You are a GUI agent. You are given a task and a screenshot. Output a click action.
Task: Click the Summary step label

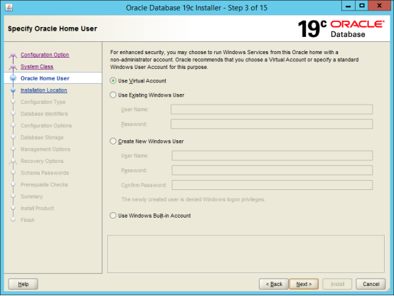pos(32,196)
